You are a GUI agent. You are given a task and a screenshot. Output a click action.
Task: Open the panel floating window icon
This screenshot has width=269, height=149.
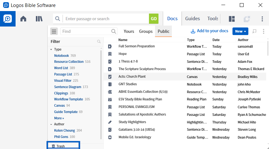click(x=254, y=31)
